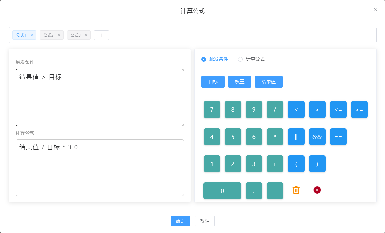Click the orange trash delete icon
Image resolution: width=385 pixels, height=233 pixels.
click(296, 190)
